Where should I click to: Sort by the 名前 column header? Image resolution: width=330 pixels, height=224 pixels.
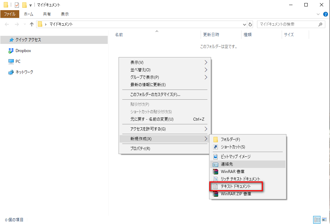pyautogui.click(x=119, y=35)
